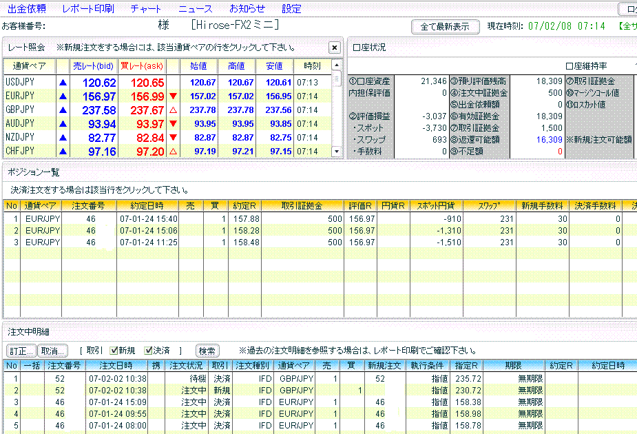Open the レポート印刷 menu
This screenshot has height=434, width=637.
click(87, 8)
